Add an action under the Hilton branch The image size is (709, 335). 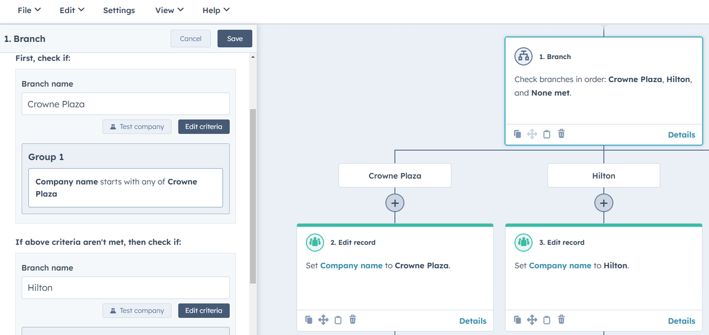[x=603, y=202]
